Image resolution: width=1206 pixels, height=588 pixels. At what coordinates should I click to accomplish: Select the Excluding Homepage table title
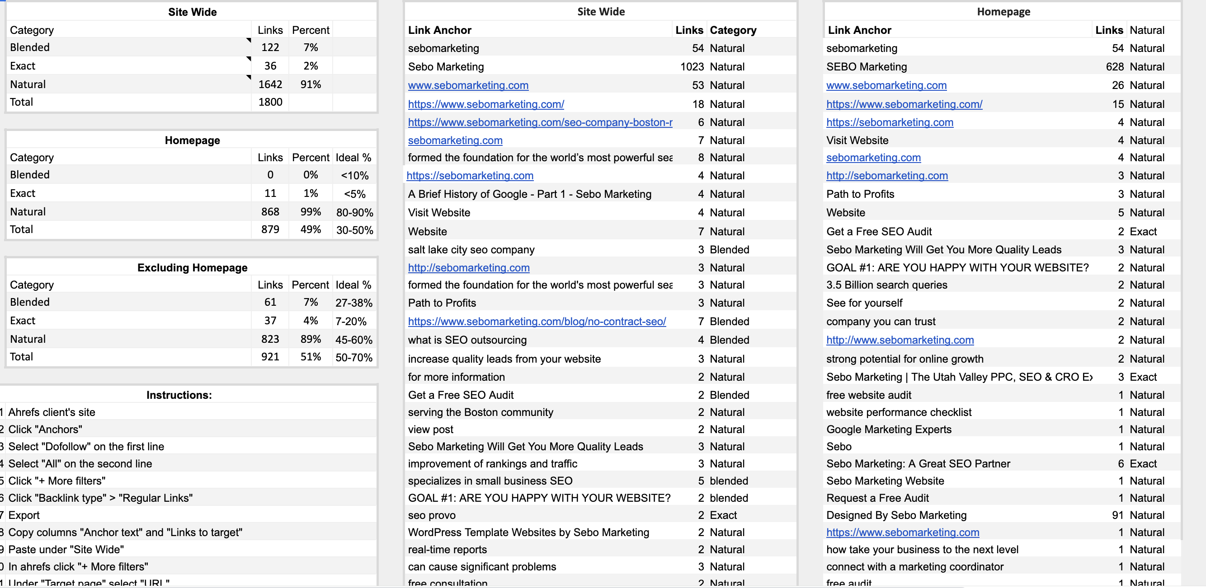tap(192, 267)
